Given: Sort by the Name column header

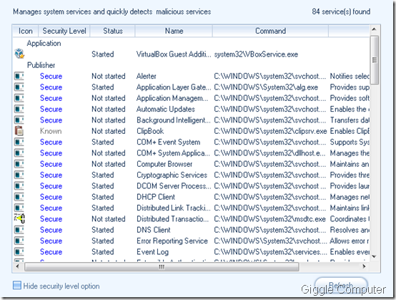Looking at the screenshot, I should pos(174,31).
